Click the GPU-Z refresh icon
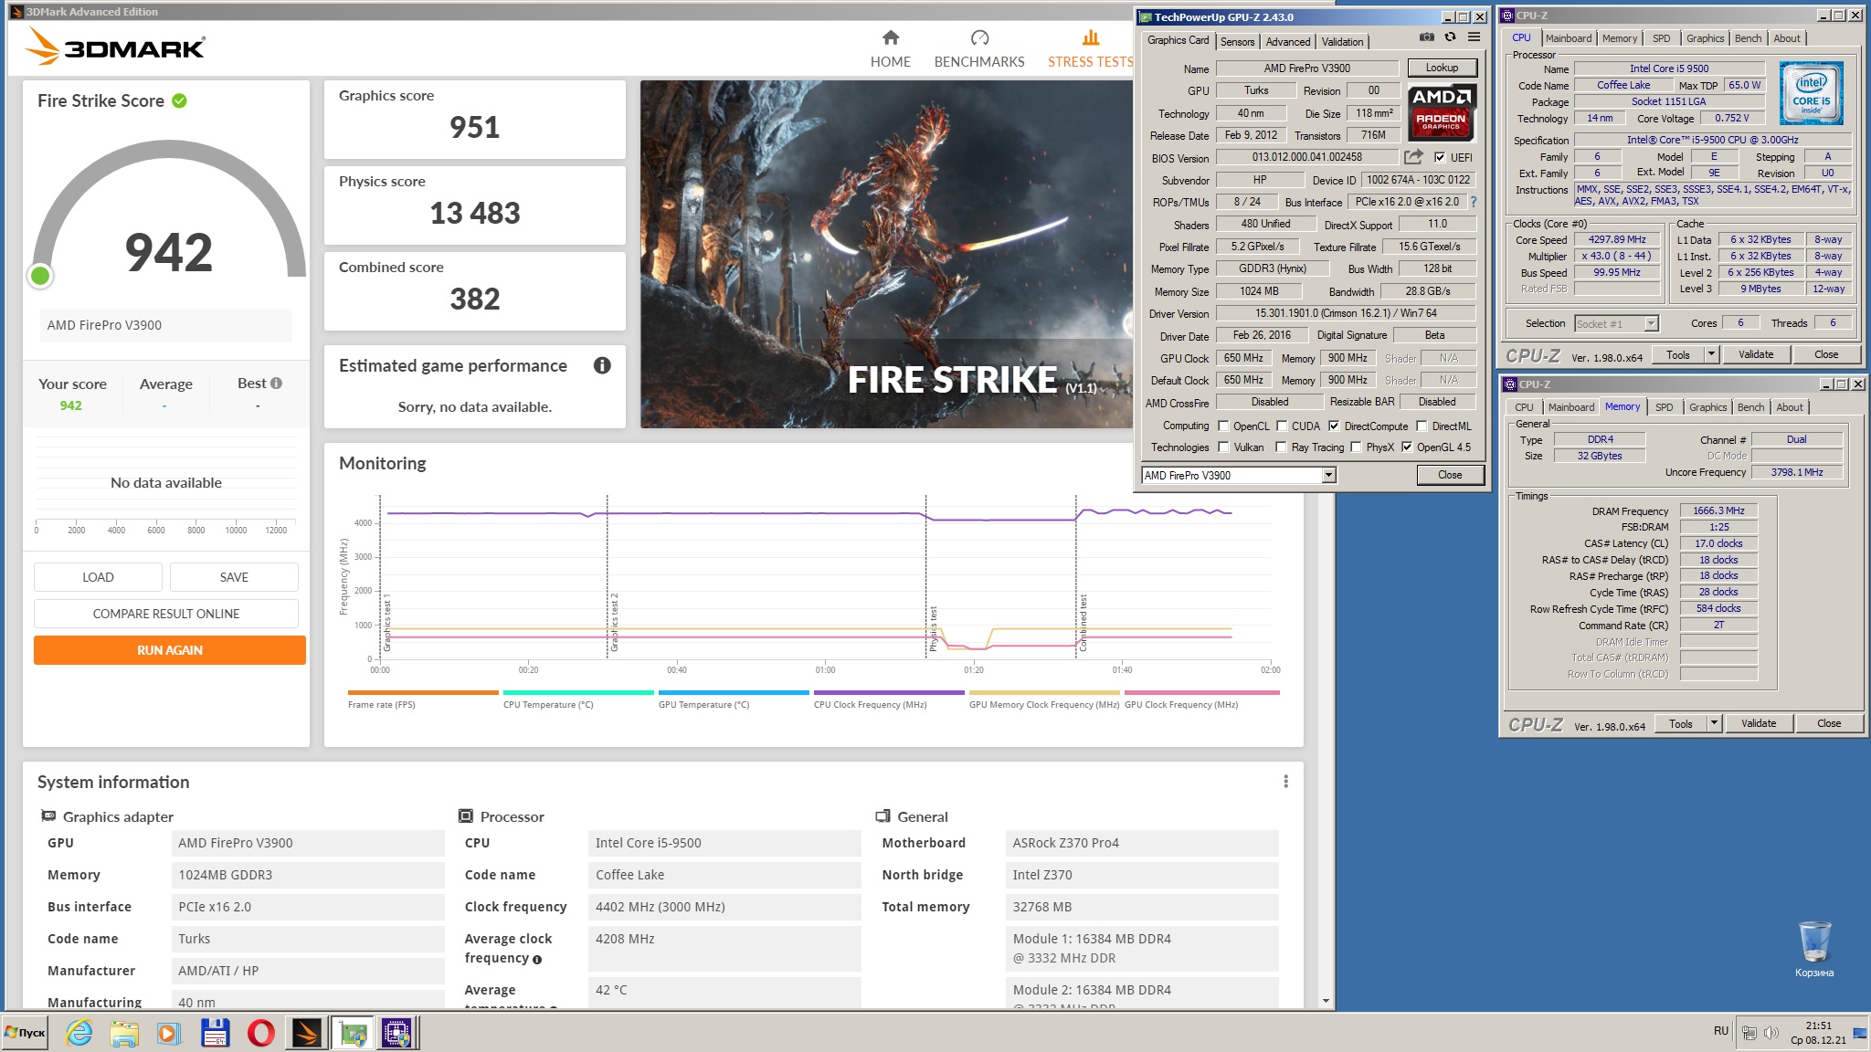Image resolution: width=1871 pixels, height=1052 pixels. coord(1450,37)
